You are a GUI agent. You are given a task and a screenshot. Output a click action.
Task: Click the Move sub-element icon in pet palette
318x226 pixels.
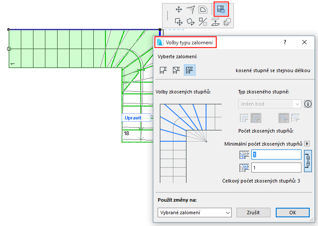point(179,10)
